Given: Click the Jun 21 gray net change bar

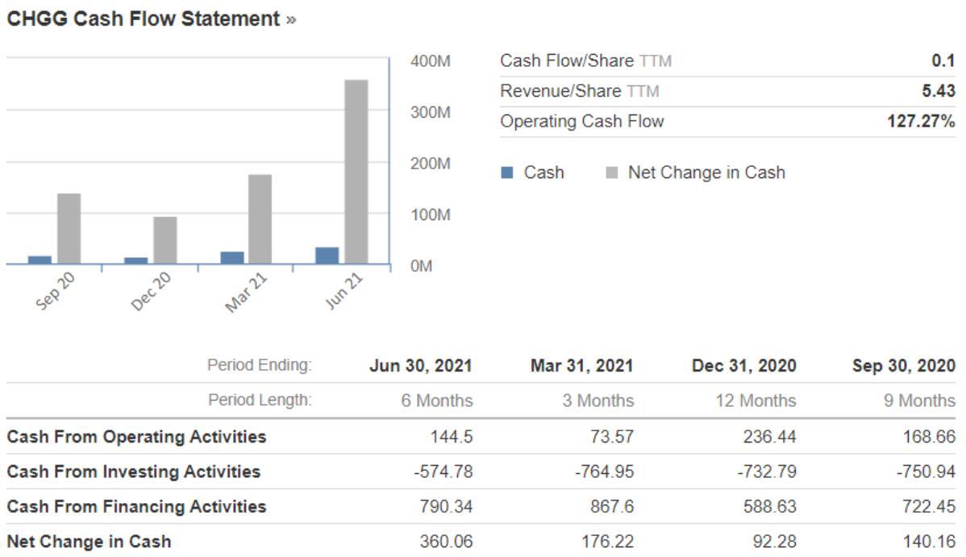Looking at the screenshot, I should 356,172.
